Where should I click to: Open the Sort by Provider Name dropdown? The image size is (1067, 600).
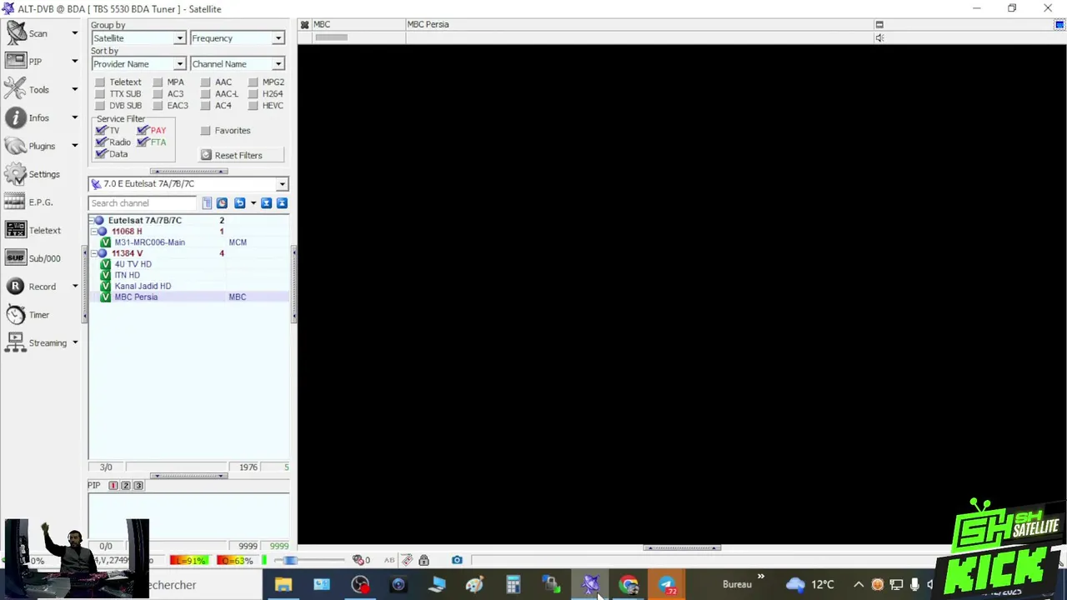pyautogui.click(x=138, y=64)
